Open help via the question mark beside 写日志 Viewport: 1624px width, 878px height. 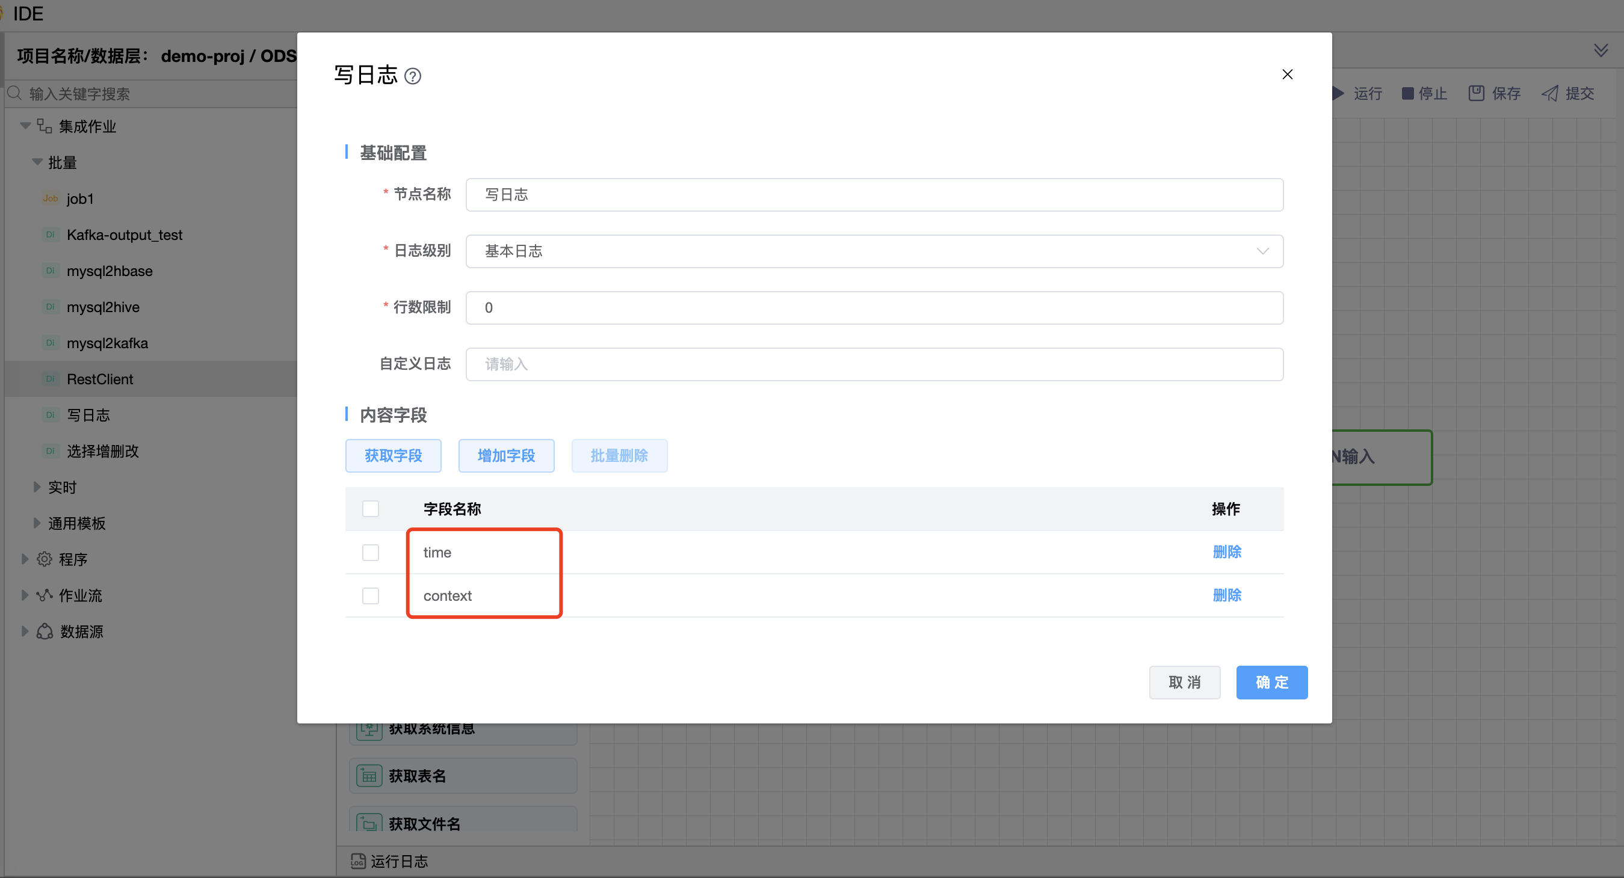[413, 76]
